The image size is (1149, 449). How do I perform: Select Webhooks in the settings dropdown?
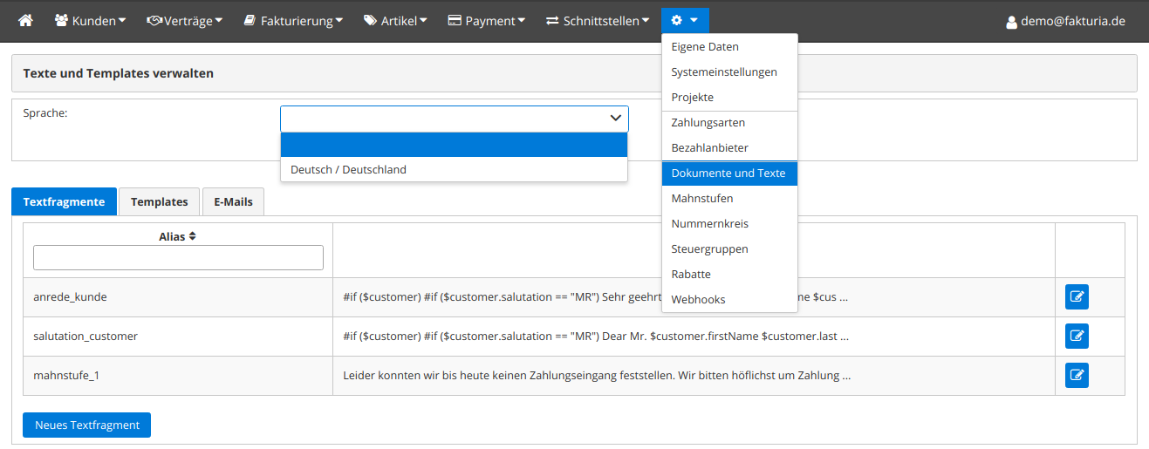(x=698, y=300)
